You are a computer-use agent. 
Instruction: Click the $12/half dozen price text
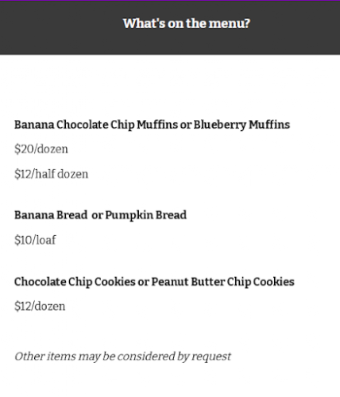[51, 174]
